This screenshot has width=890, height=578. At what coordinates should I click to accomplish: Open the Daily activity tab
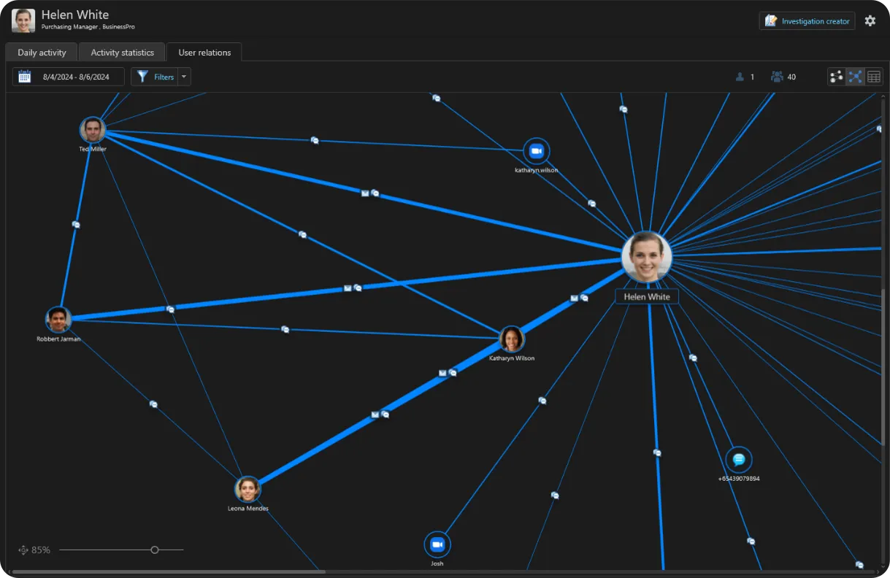[42, 53]
